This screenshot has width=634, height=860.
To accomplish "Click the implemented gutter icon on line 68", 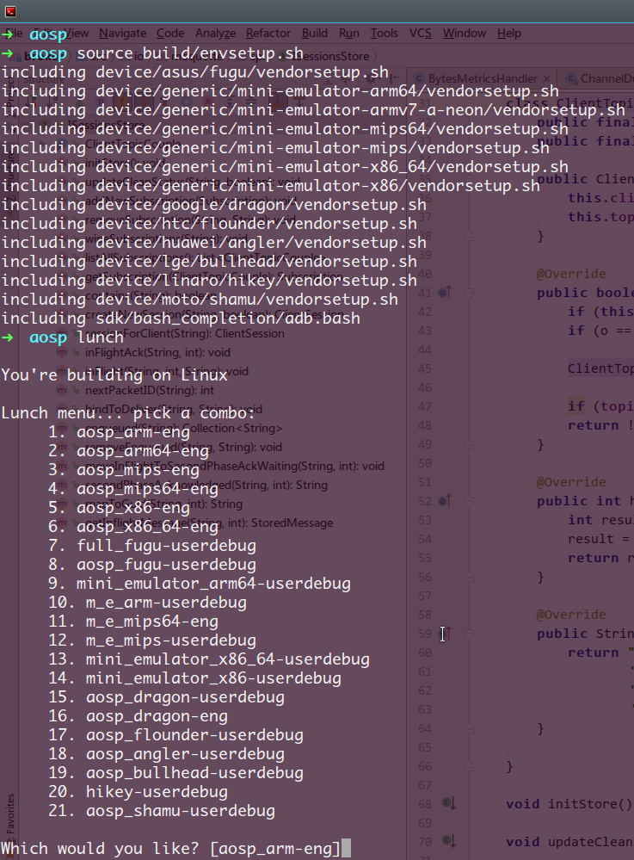I will pyautogui.click(x=449, y=803).
